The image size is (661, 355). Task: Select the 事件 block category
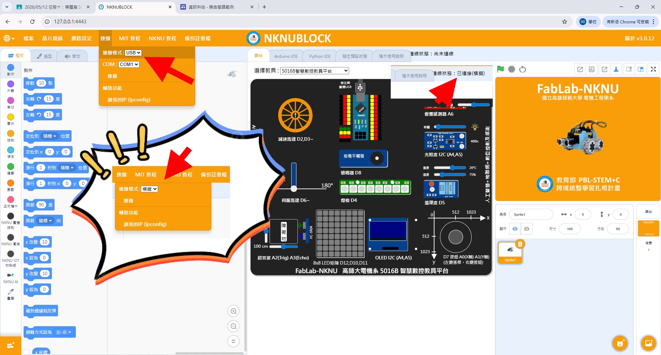[11, 119]
